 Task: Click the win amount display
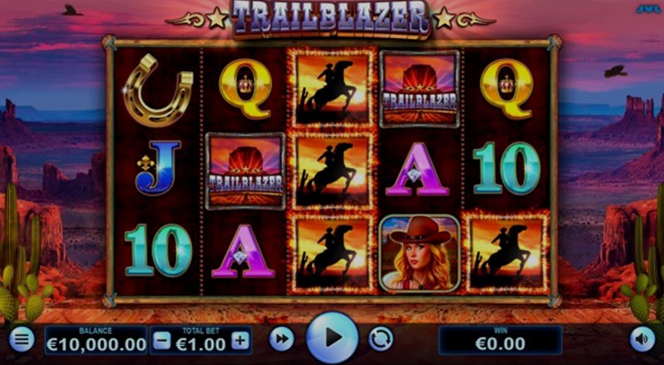point(500,340)
